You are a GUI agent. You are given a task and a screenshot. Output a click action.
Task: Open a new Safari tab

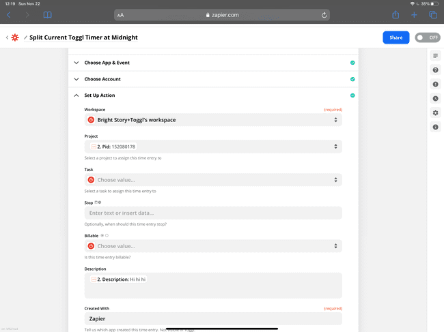pos(414,15)
